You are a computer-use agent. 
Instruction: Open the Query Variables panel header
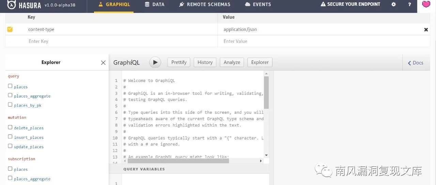pyautogui.click(x=189, y=169)
